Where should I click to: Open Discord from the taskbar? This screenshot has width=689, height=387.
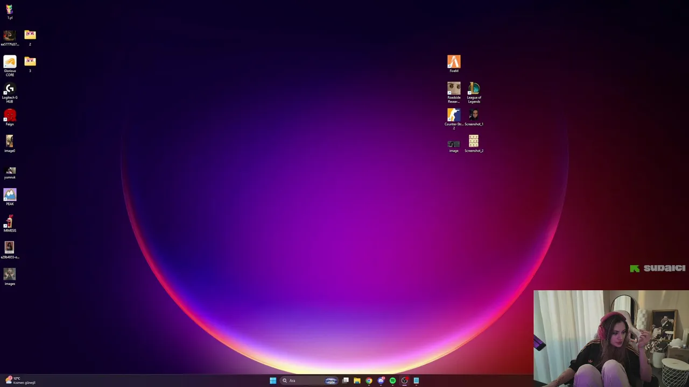point(381,381)
